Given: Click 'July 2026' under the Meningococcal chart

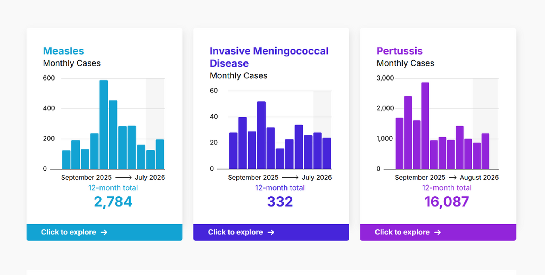Looking at the screenshot, I should [x=317, y=178].
